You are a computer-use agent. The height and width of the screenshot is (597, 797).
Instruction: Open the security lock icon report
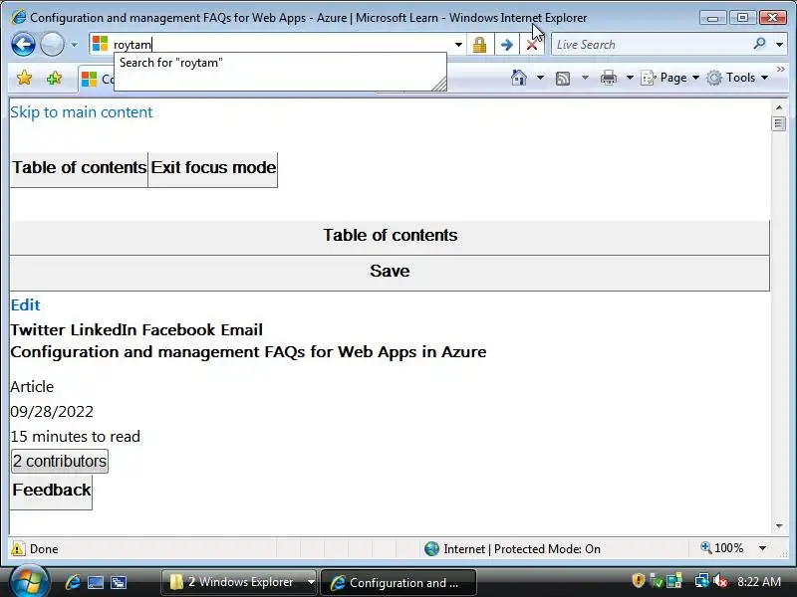tap(479, 45)
